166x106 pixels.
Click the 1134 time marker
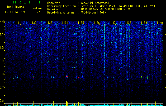point(65,23)
